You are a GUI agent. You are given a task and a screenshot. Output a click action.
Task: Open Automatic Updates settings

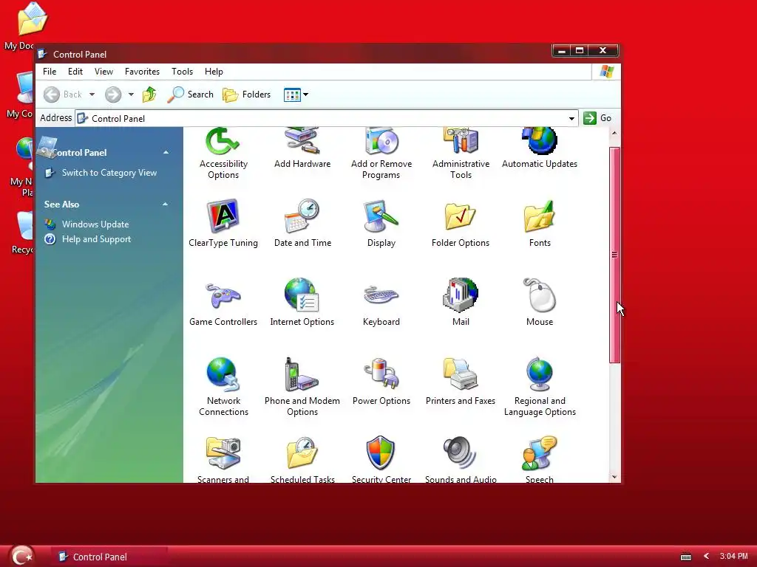(x=539, y=148)
